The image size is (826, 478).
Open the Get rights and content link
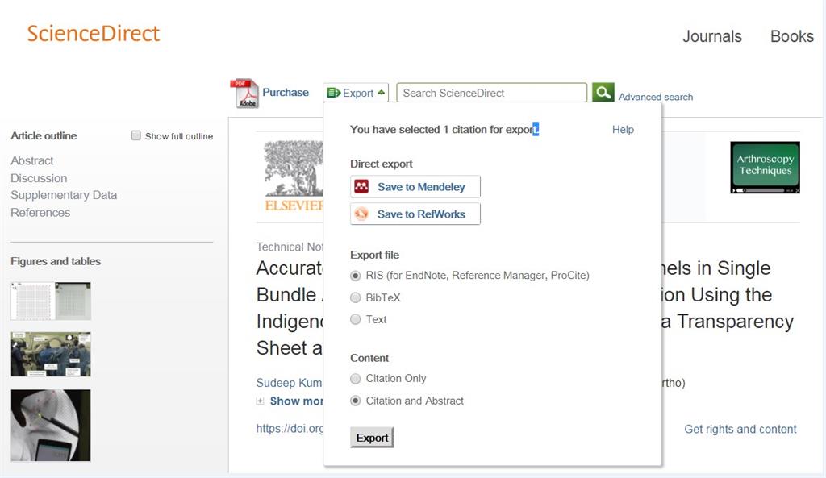tap(740, 429)
